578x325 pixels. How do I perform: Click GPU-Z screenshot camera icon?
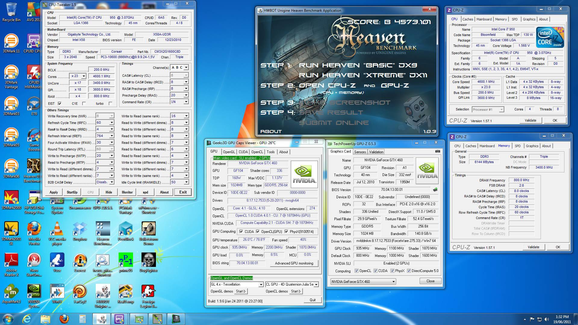tap(437, 151)
